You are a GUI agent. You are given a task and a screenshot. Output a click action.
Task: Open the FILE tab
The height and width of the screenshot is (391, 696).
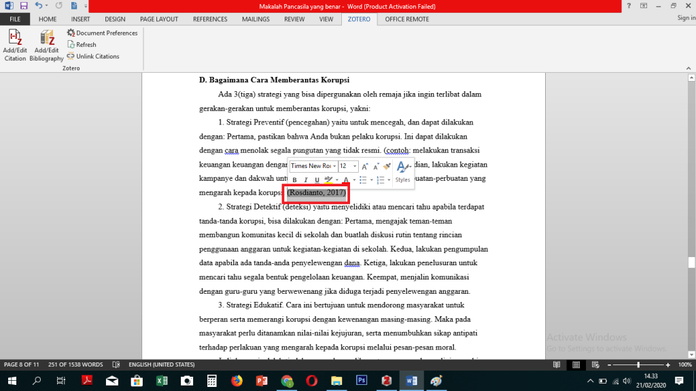coord(14,19)
